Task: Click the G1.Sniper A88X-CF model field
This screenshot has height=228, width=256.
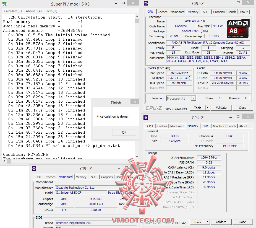Action: click(x=81, y=193)
